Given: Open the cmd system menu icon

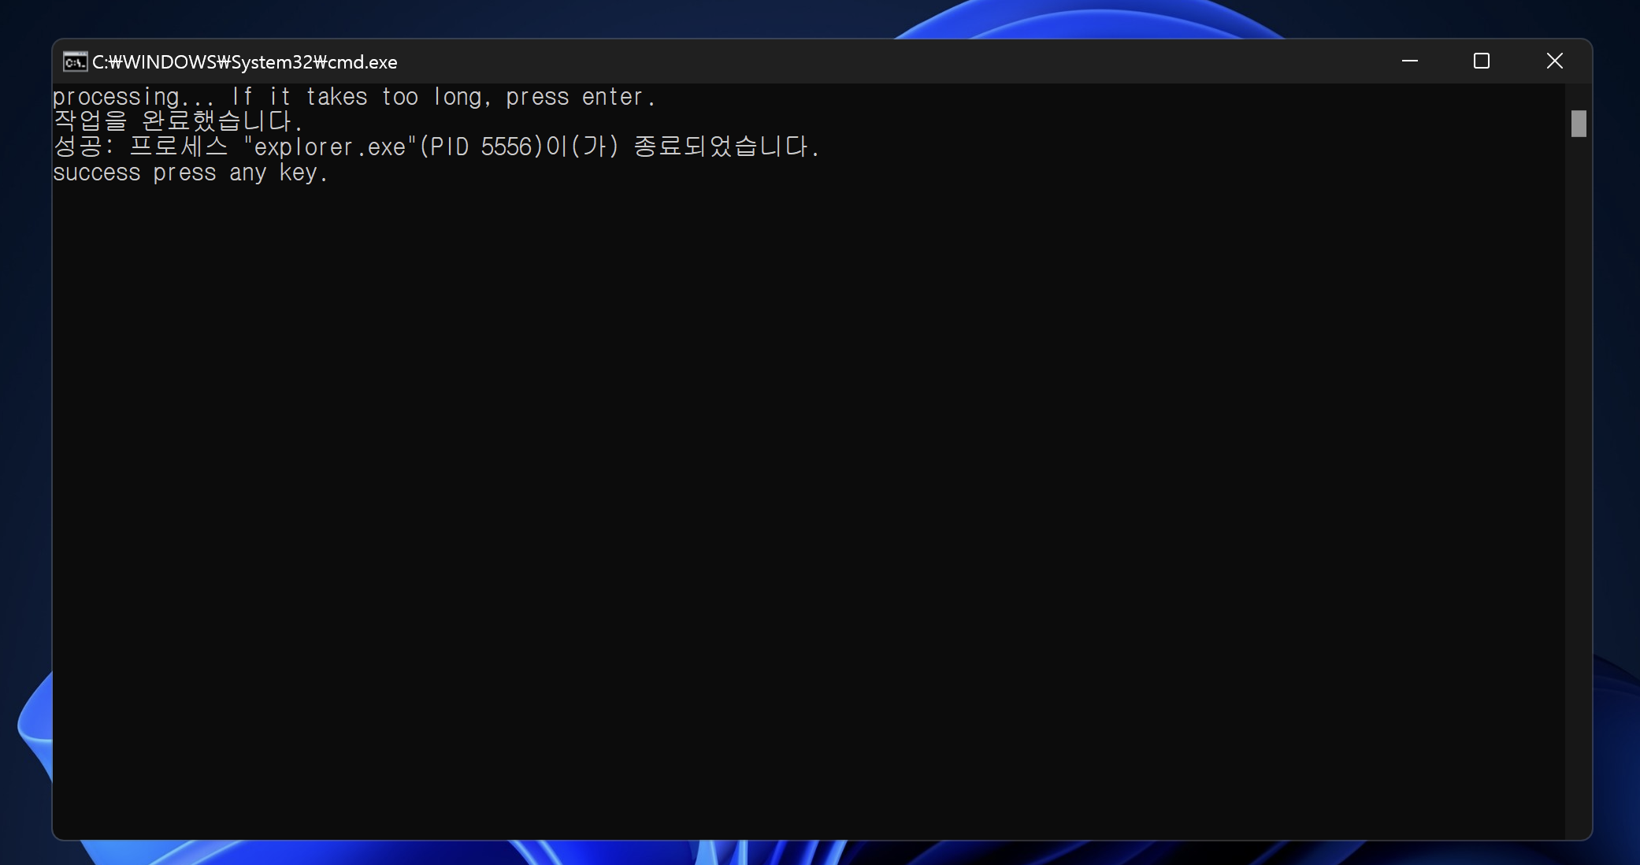Looking at the screenshot, I should (75, 61).
